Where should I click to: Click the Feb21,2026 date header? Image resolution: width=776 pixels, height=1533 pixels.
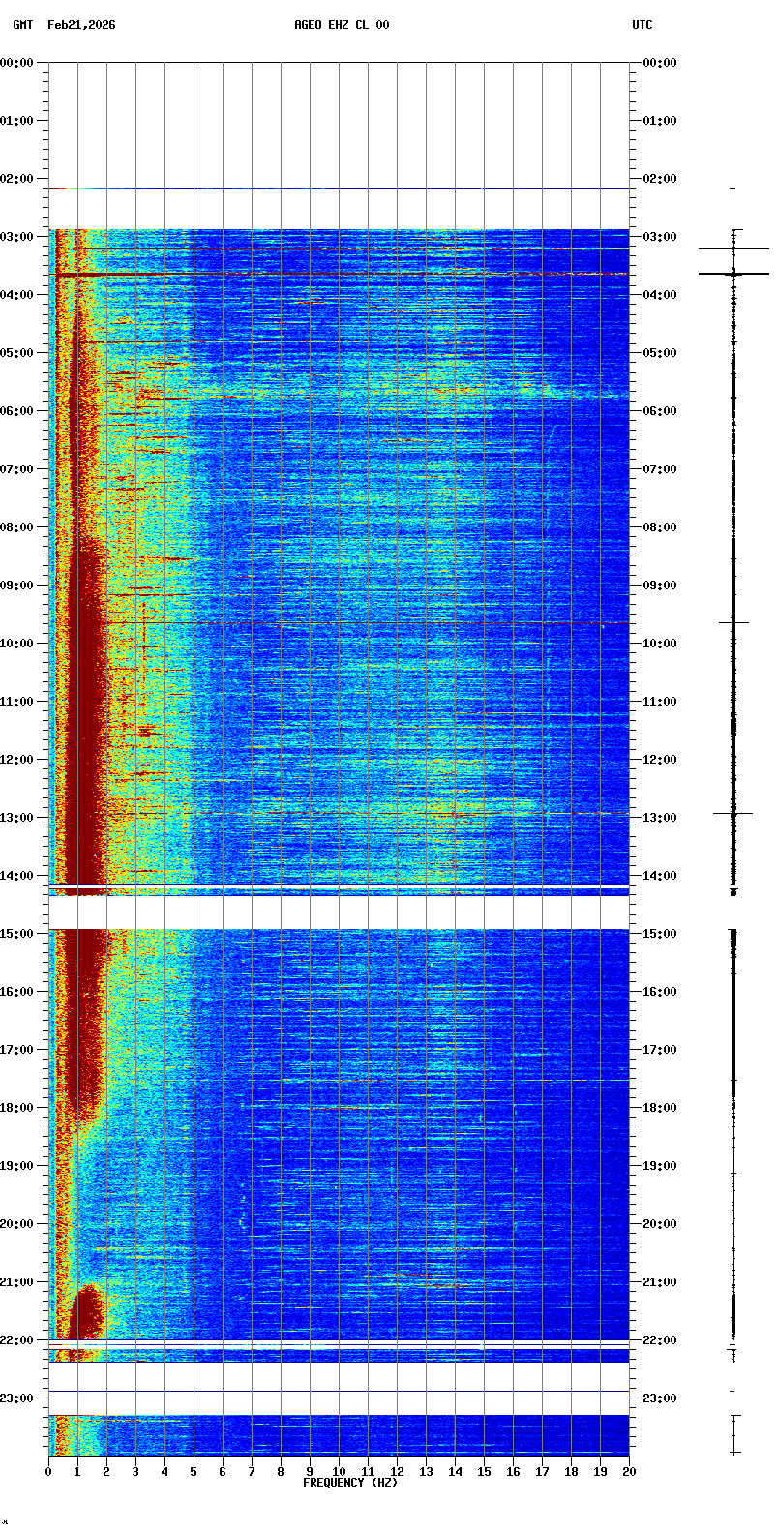81,25
